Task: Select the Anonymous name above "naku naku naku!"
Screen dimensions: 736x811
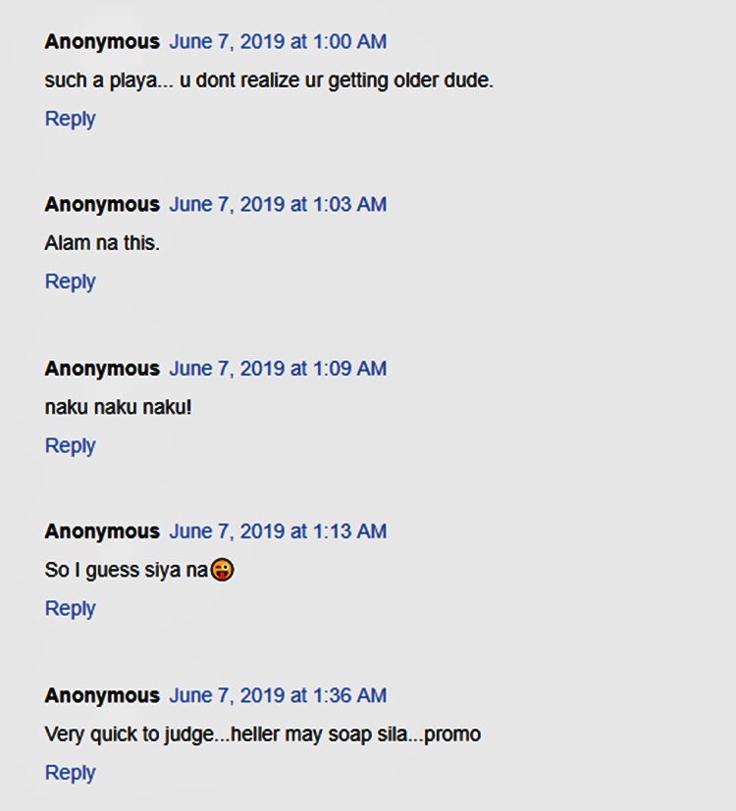Action: [x=102, y=369]
